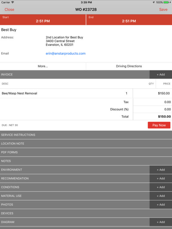Open the Devices section

point(86,213)
